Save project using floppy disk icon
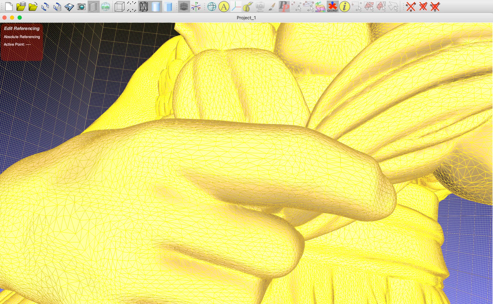 point(69,6)
